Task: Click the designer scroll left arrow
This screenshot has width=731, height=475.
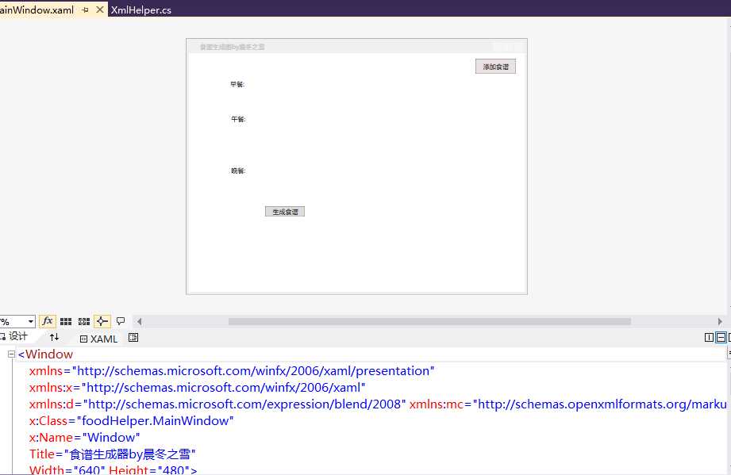Action: [x=139, y=321]
